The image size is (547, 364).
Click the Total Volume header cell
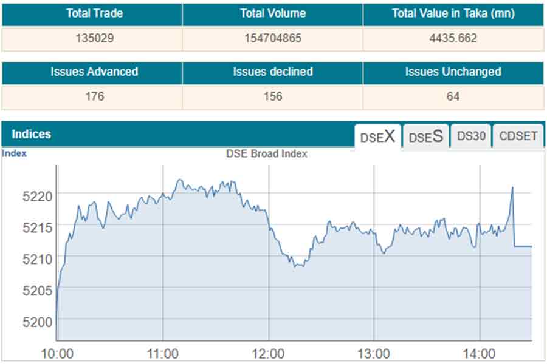272,13
